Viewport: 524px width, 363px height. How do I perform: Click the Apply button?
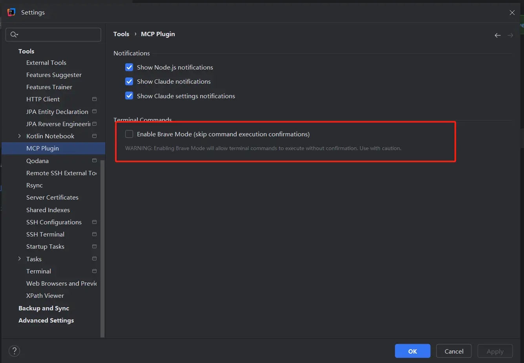point(495,351)
